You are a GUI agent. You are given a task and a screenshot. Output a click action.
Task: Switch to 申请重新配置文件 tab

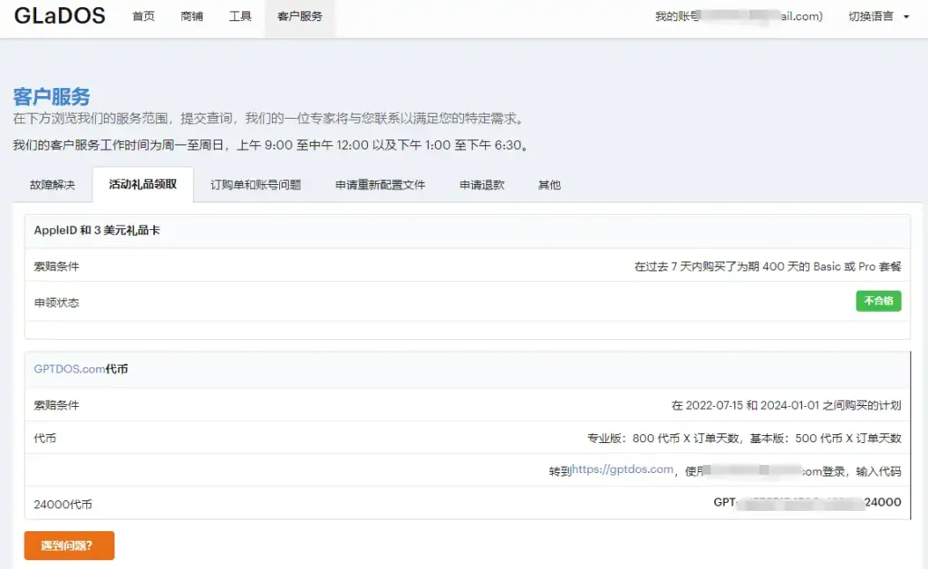(x=380, y=185)
